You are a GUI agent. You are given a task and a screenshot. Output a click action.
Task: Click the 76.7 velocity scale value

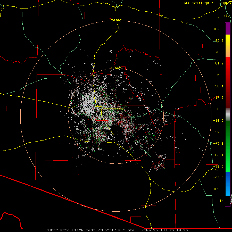pos(219,52)
